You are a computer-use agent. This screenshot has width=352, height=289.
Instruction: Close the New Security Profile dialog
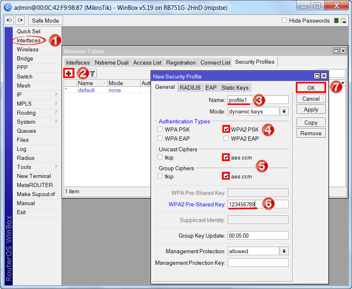pos(324,76)
